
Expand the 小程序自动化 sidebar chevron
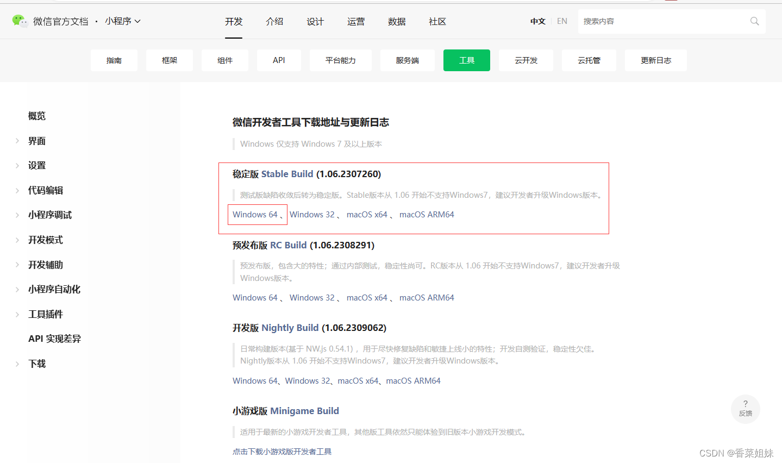pyautogui.click(x=17, y=289)
